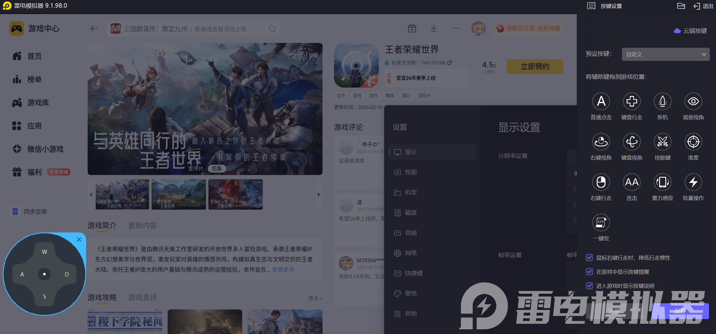The width and height of the screenshot is (716, 334).
Task: Select the 观察视角 eye icon
Action: click(693, 102)
